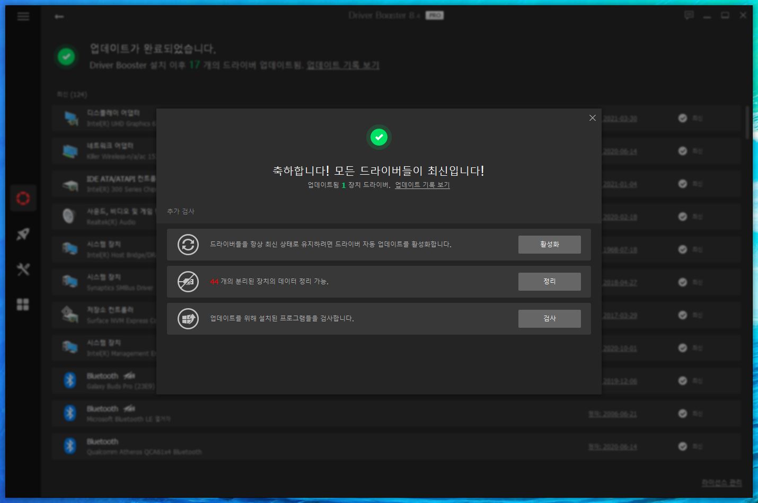Screen dimensions: 758x503
Task: Click the 44 unplugged devices count text
Action: point(214,282)
